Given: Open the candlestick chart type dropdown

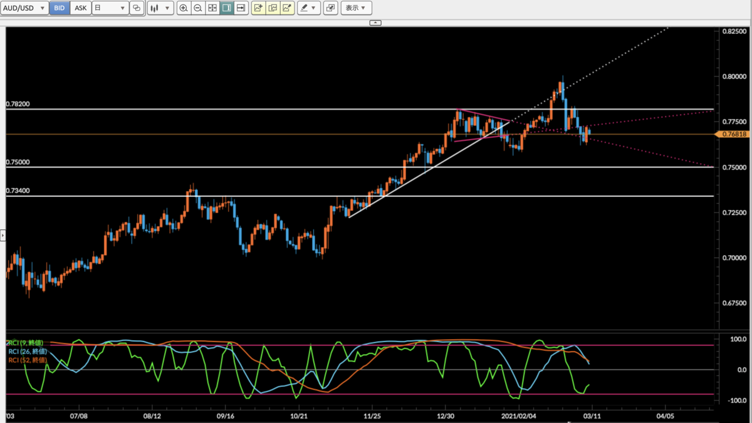Looking at the screenshot, I should coord(160,8).
